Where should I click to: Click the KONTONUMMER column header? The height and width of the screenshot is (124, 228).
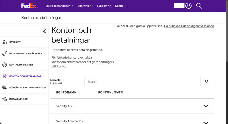(111, 92)
